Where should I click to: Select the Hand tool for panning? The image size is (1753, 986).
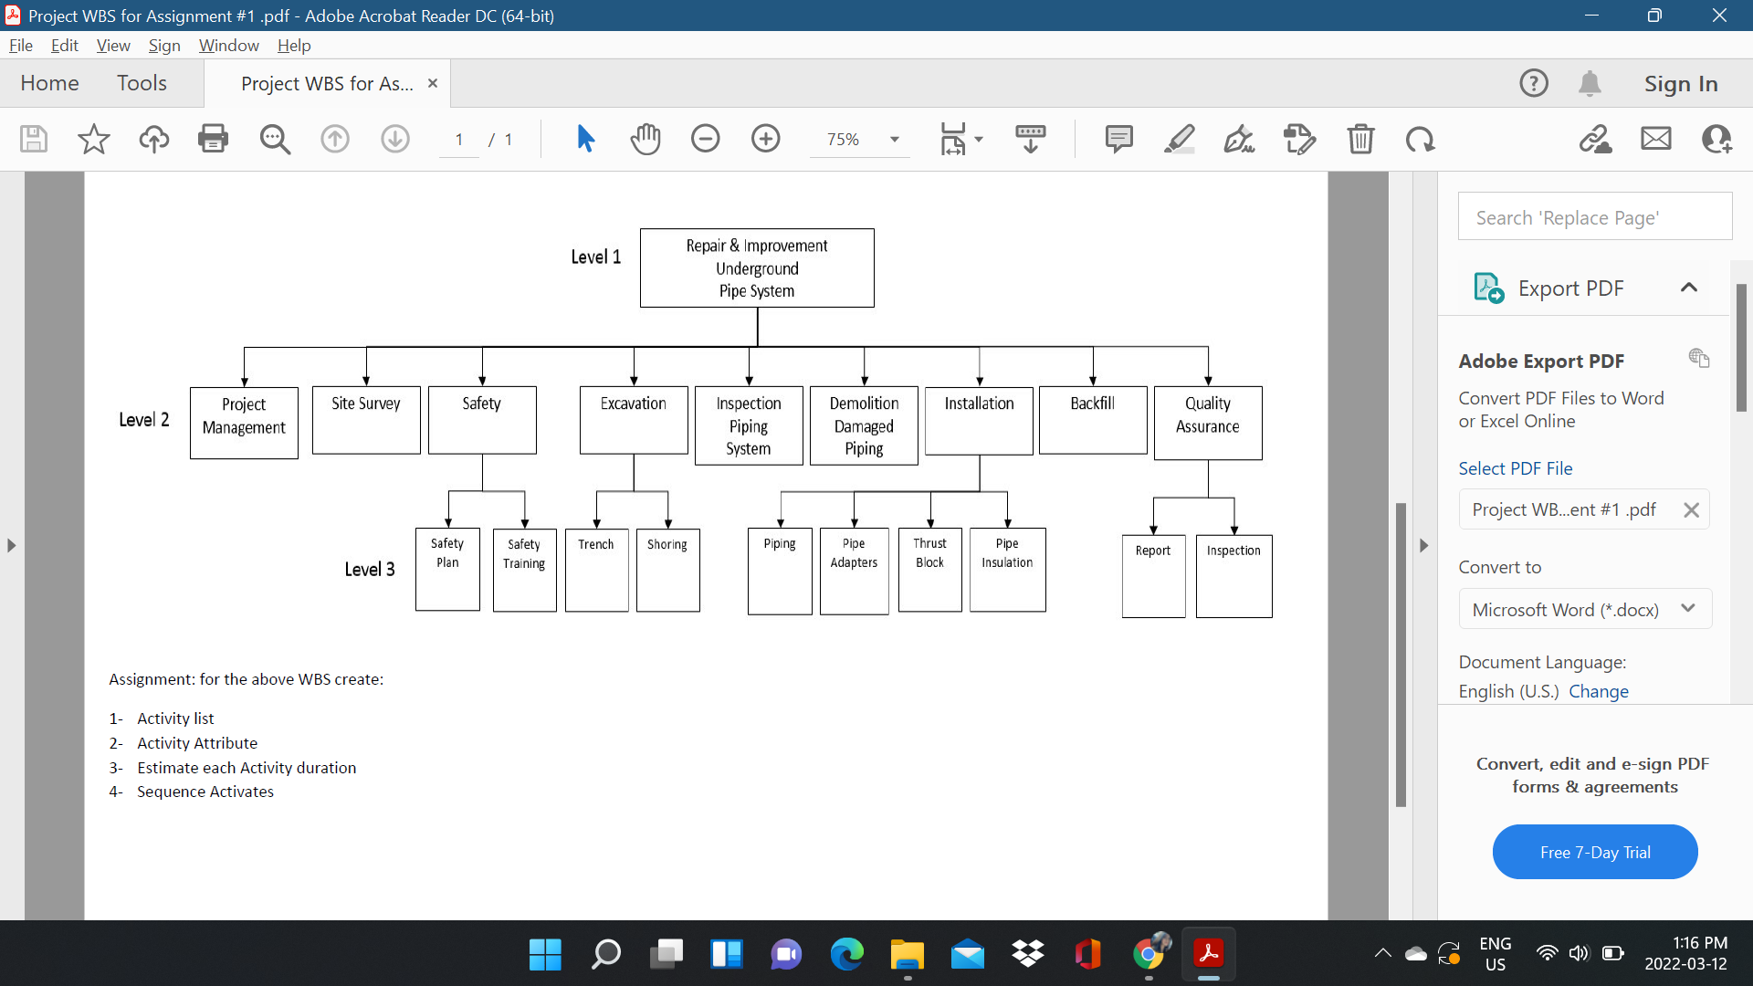click(646, 139)
